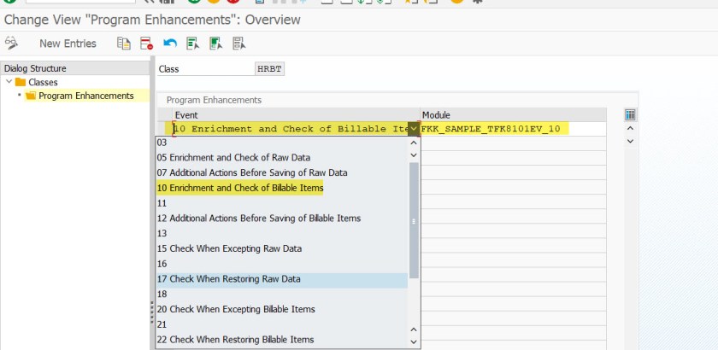Screen dimensions: 718x350
Task: Choose event 18 from the list
Action: (281, 295)
